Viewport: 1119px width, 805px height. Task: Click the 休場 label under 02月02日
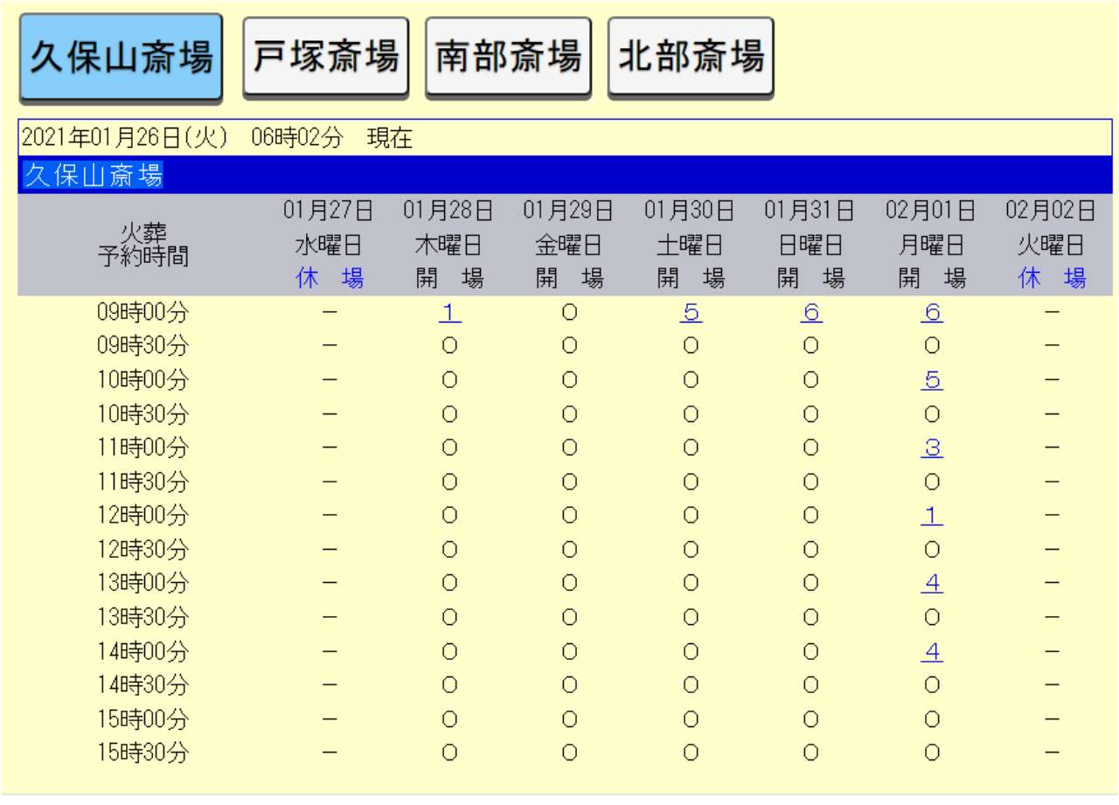(x=1052, y=279)
